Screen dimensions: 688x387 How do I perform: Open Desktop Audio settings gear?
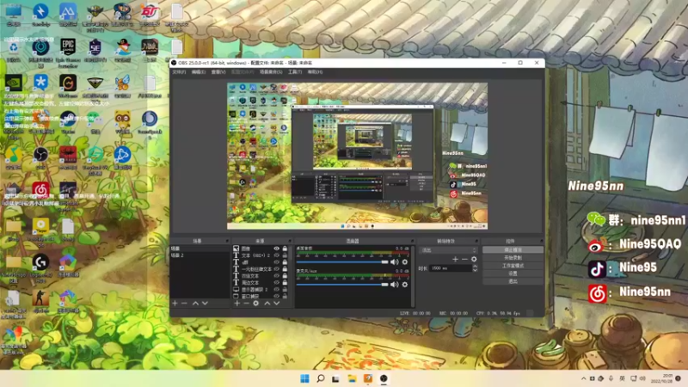(x=405, y=262)
